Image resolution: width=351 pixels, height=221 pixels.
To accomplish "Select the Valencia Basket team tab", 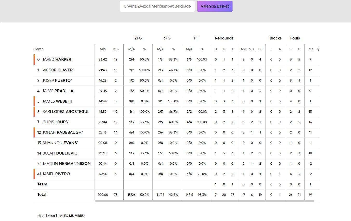I will 215,6.
